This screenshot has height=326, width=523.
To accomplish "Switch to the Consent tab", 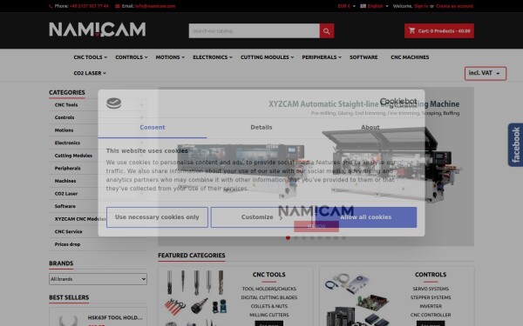I will (152, 128).
